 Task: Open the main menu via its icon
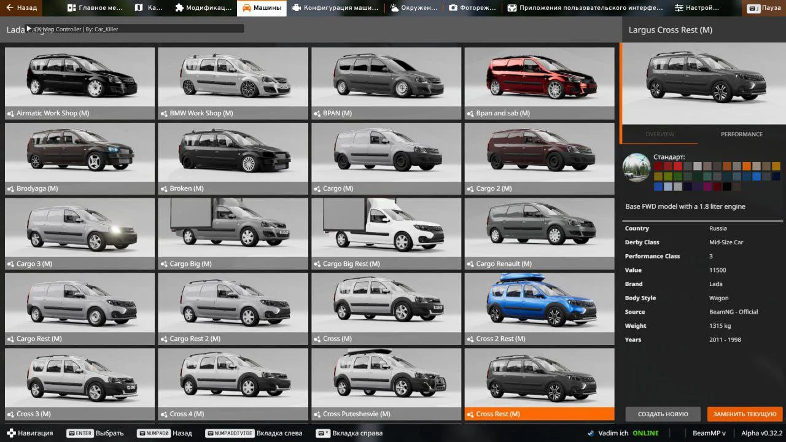pos(72,8)
